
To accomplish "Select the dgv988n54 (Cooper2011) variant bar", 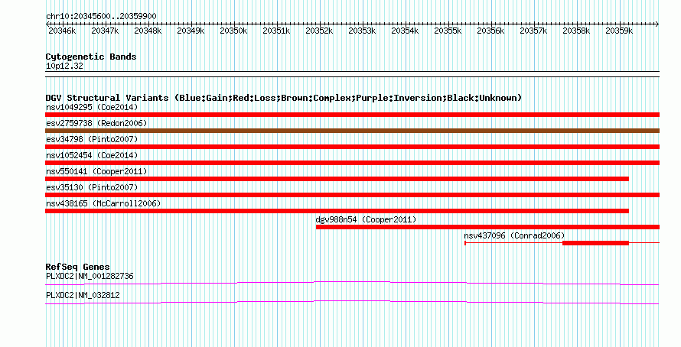I will [487, 227].
